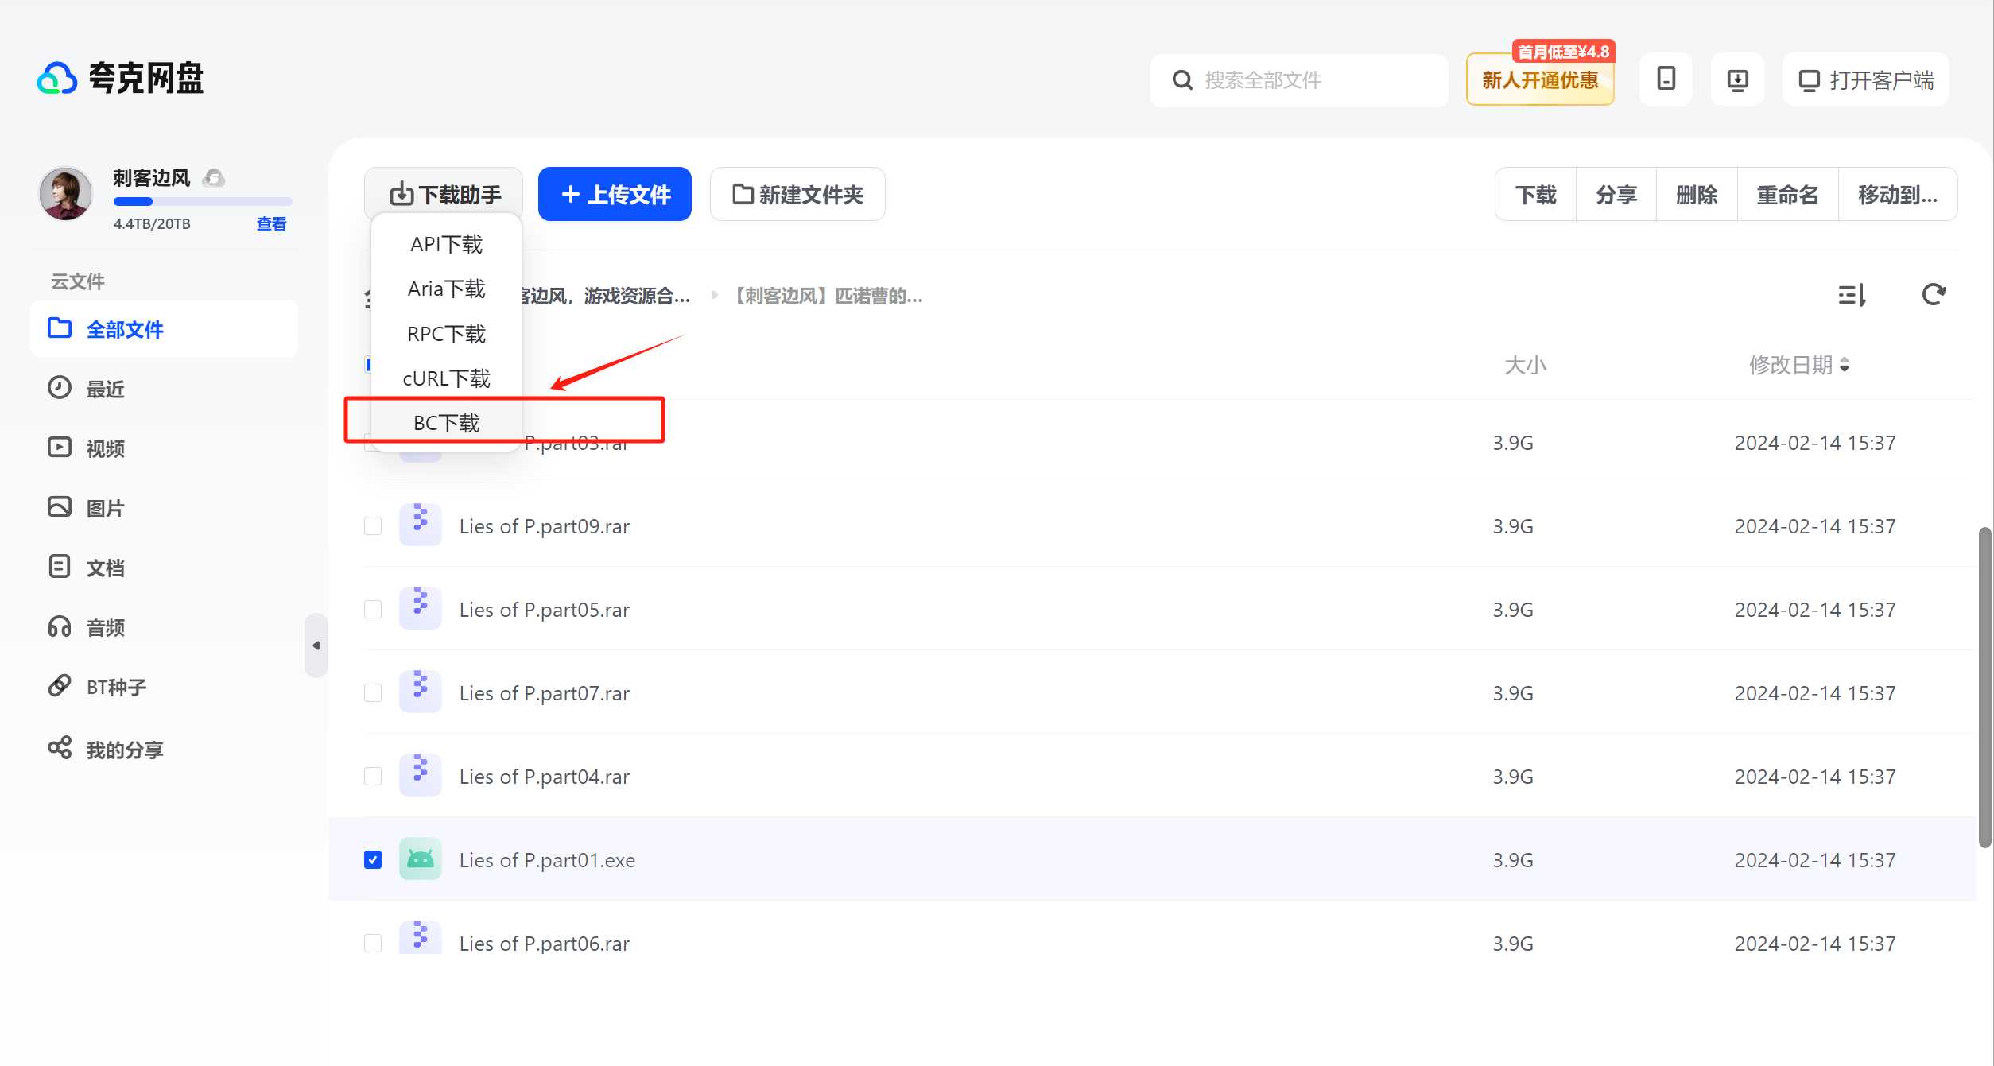Toggle the 下载助手 dropdown button

pyautogui.click(x=444, y=194)
